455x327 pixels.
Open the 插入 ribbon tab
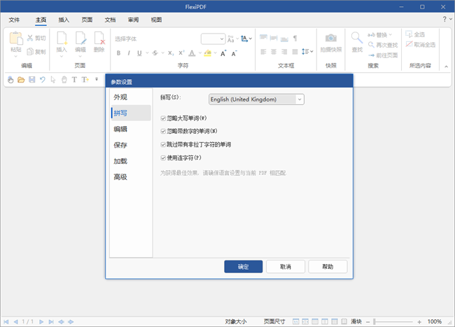(64, 20)
